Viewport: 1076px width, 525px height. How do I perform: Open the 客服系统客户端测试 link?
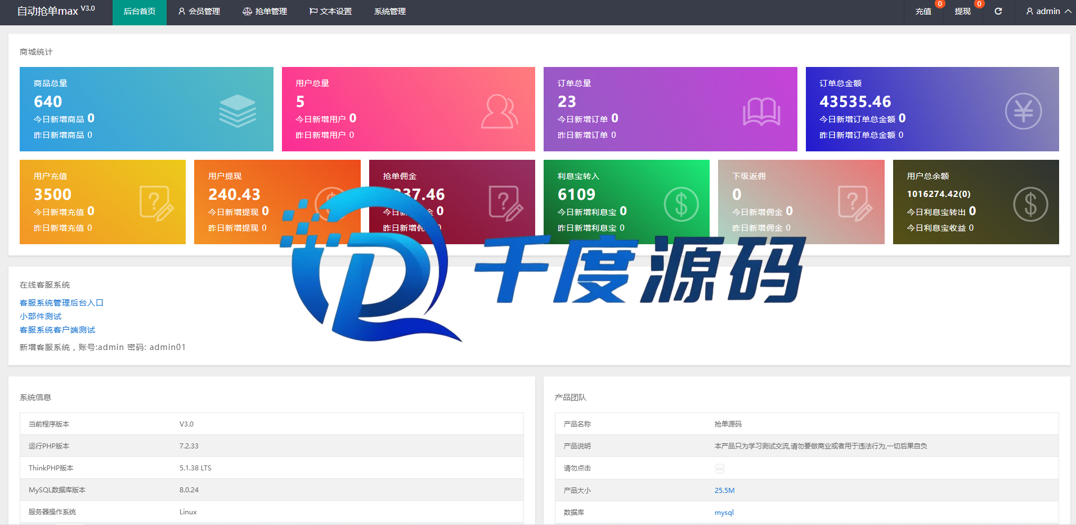coord(57,330)
